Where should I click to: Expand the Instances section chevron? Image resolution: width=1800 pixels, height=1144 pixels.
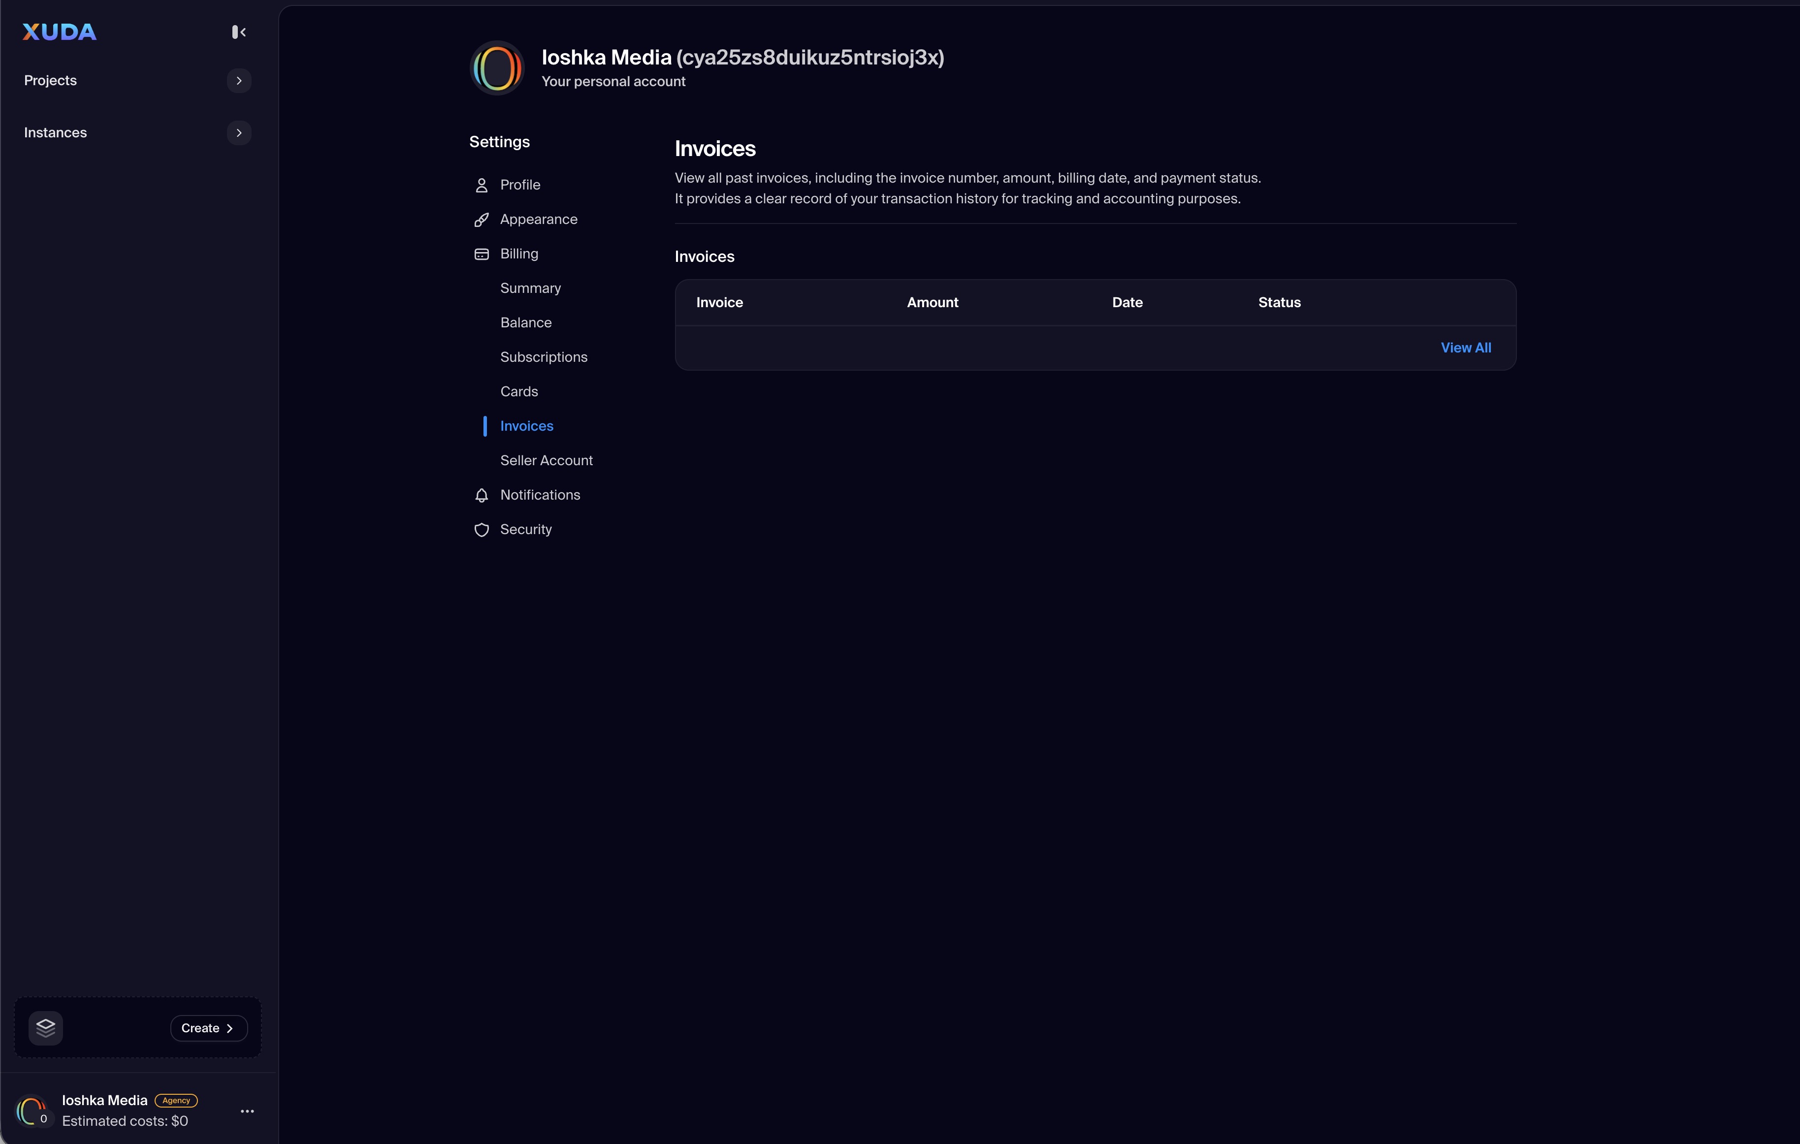click(239, 133)
